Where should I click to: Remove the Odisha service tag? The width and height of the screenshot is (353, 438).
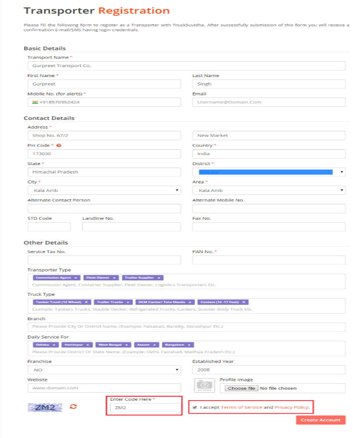(x=53, y=345)
